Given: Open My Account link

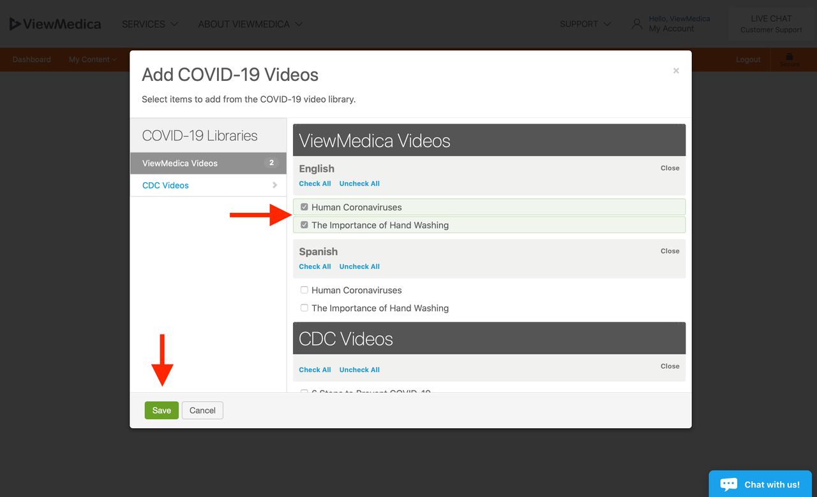Looking at the screenshot, I should (x=671, y=29).
